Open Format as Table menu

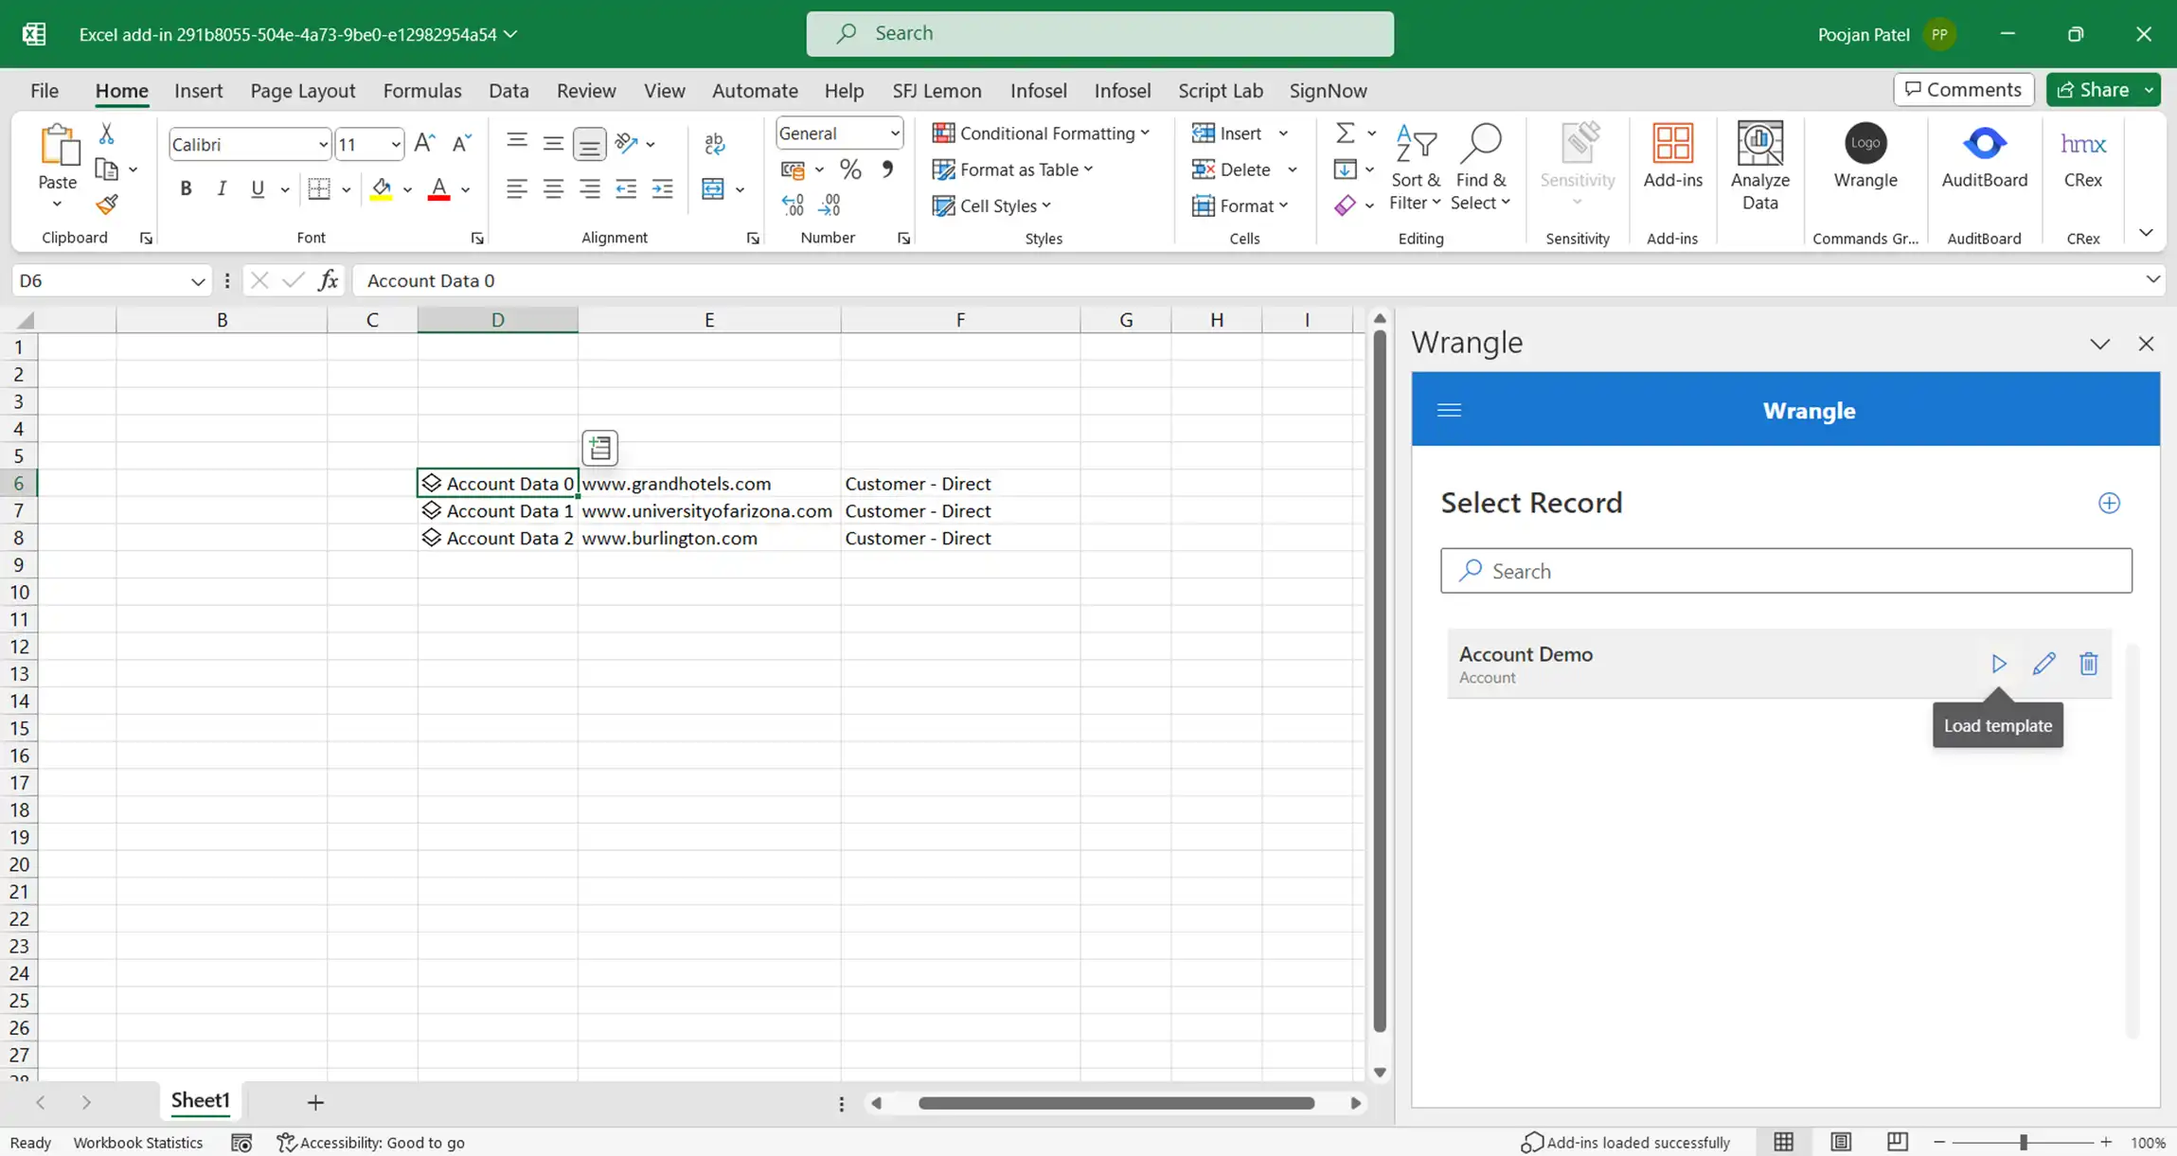[x=1012, y=169]
